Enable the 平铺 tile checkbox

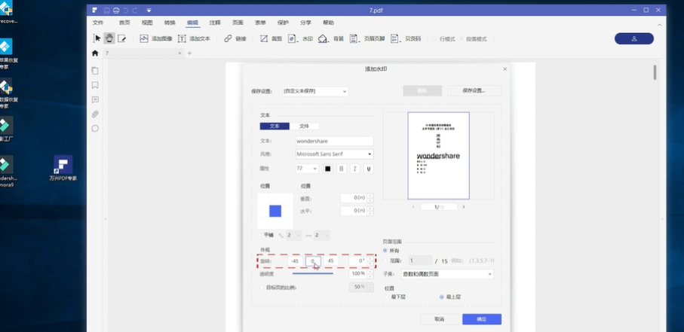(x=260, y=236)
